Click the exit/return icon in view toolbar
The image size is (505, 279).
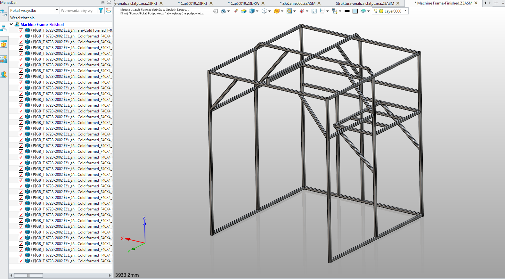[x=215, y=11]
